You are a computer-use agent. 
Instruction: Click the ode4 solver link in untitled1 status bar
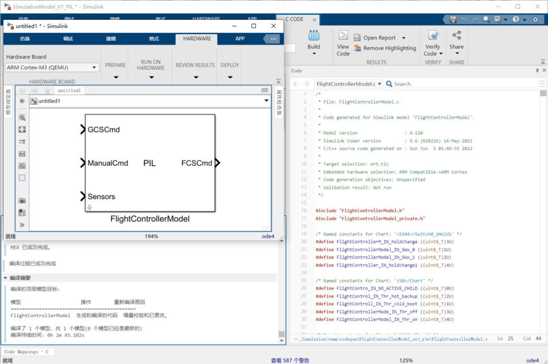click(268, 236)
